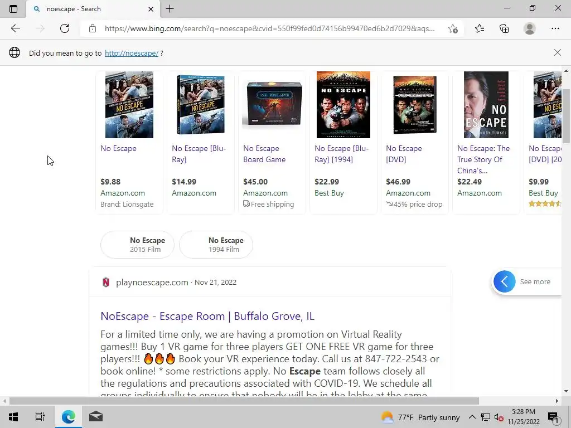Screen dimensions: 571x428
Task: Open the user profile avatar
Action: coord(530,28)
